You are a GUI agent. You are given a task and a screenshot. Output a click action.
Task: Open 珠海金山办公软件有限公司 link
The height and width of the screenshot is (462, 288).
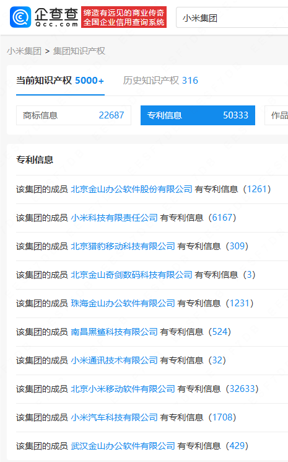[123, 303]
